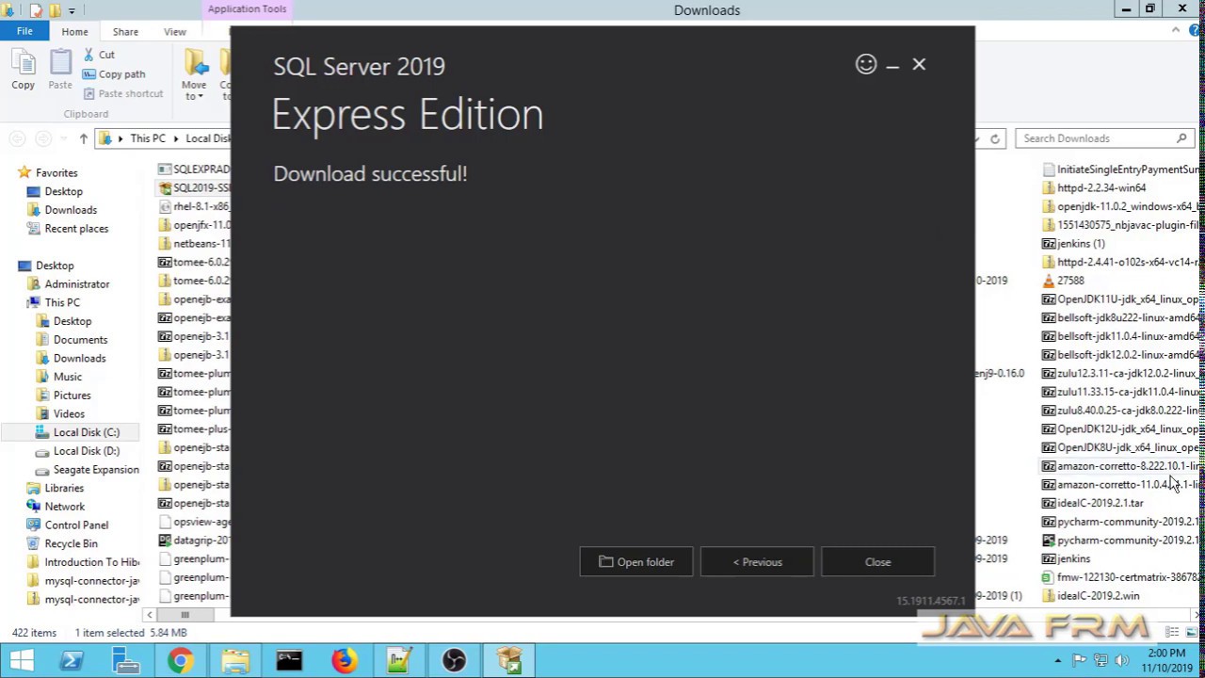This screenshot has width=1205, height=678.
Task: Select Libraries in navigation pane
Action: [64, 488]
